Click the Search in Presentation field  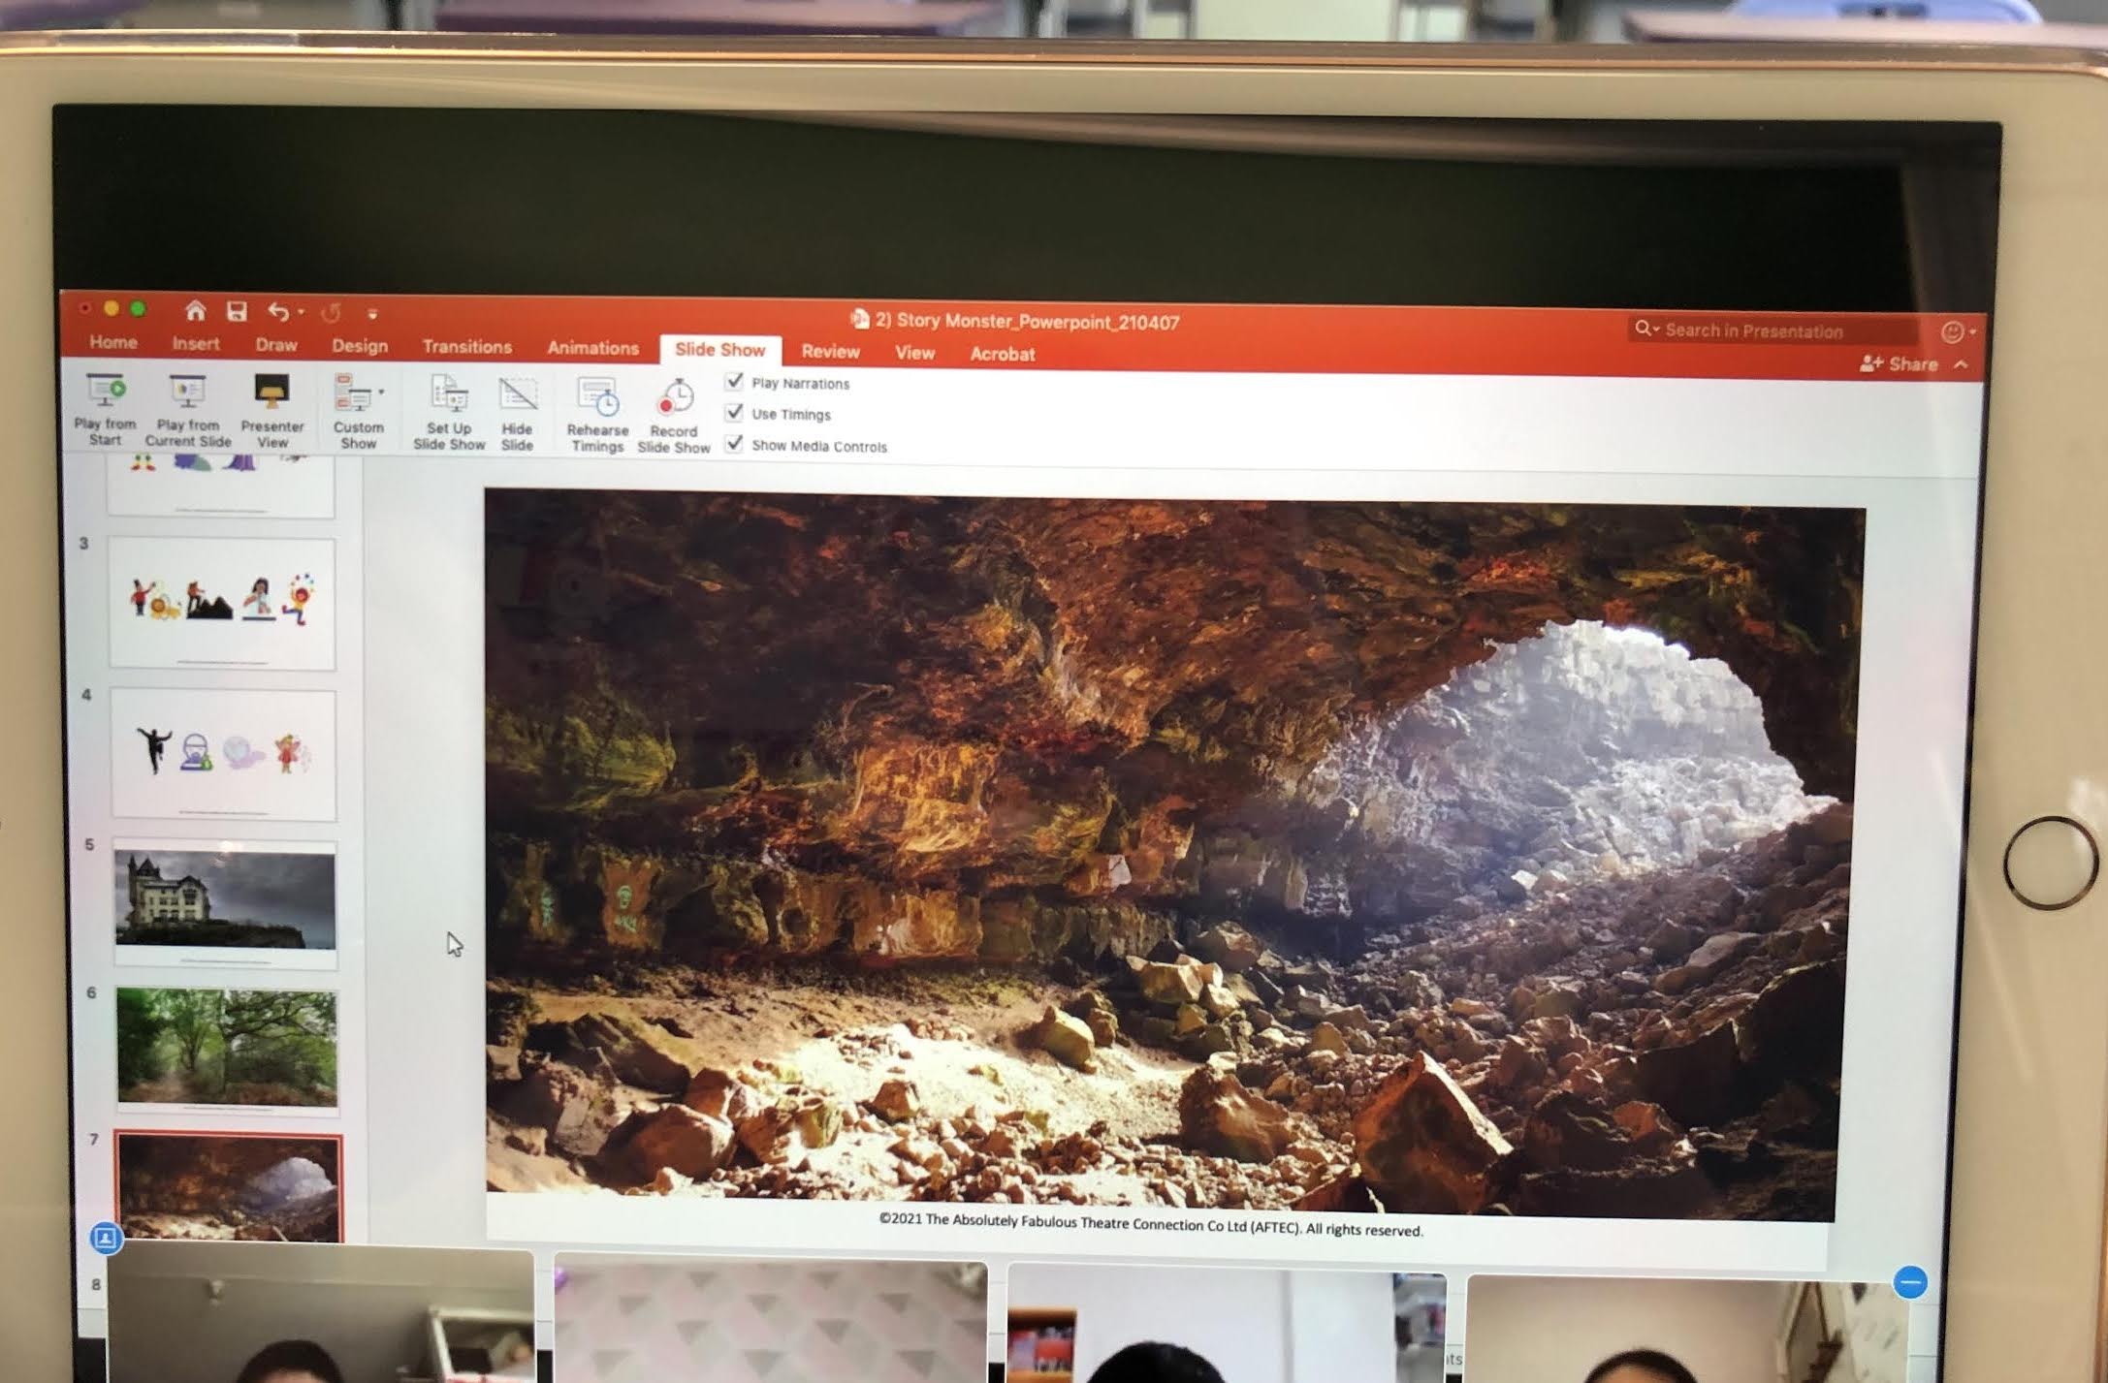click(x=1774, y=330)
